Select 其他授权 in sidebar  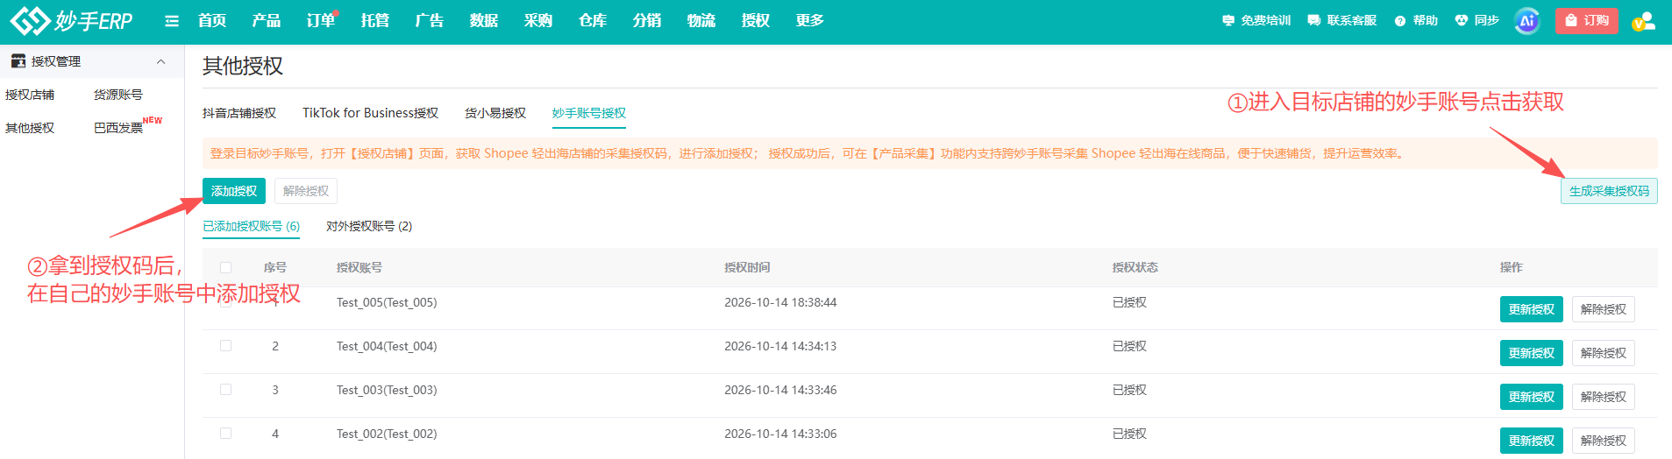click(x=30, y=128)
